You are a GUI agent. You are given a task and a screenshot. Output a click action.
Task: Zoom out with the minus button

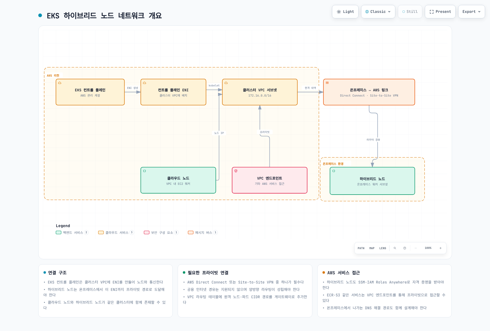416,248
